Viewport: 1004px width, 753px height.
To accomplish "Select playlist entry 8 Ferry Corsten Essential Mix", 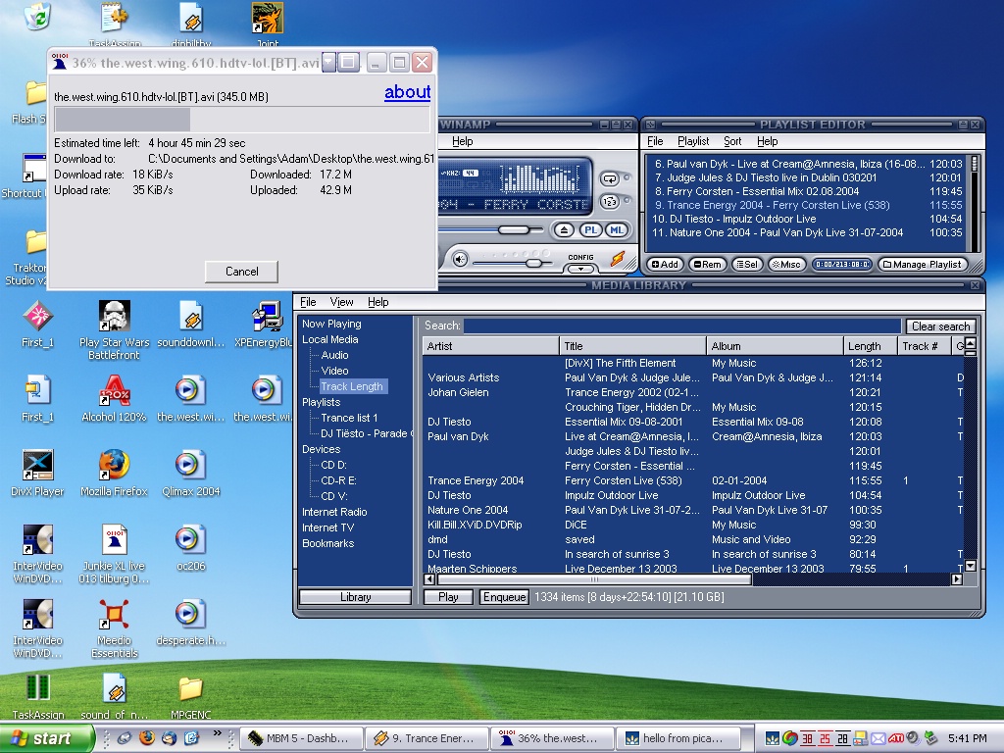I will point(807,191).
